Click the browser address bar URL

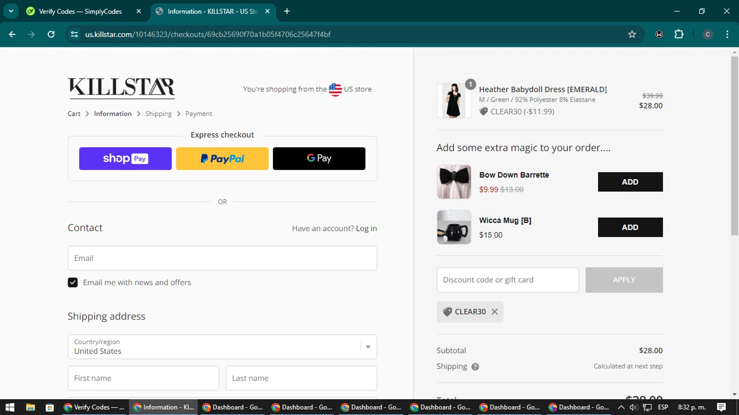click(x=208, y=34)
